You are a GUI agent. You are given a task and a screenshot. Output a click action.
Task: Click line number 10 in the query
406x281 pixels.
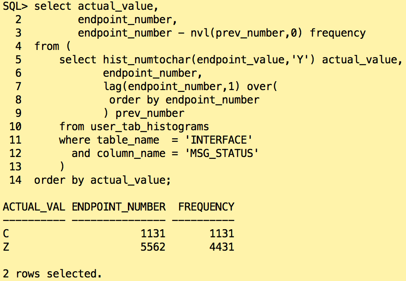pyautogui.click(x=15, y=127)
